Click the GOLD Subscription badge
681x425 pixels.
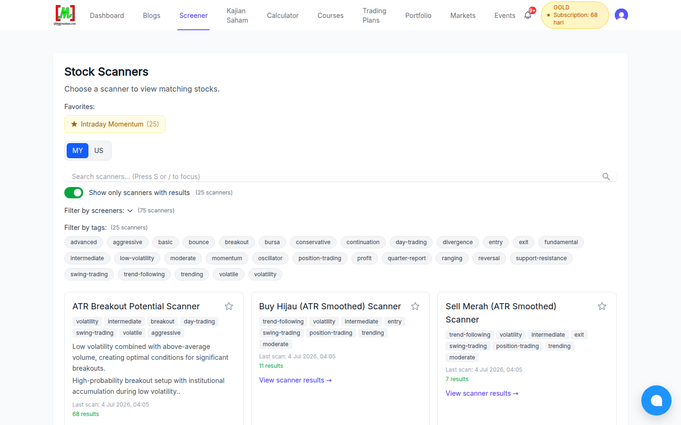coord(575,15)
